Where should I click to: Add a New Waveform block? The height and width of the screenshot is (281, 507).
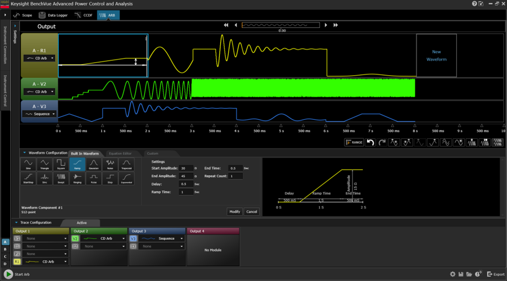436,56
